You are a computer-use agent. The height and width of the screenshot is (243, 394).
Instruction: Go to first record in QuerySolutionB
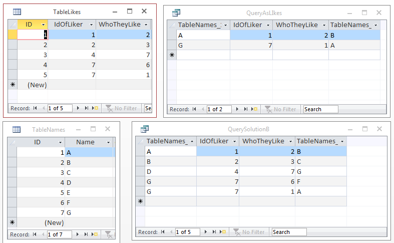coord(163,232)
